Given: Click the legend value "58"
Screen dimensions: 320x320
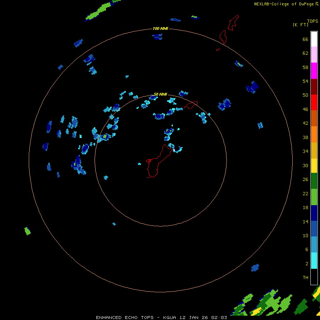Looking at the screenshot, I should pyautogui.click(x=305, y=67).
